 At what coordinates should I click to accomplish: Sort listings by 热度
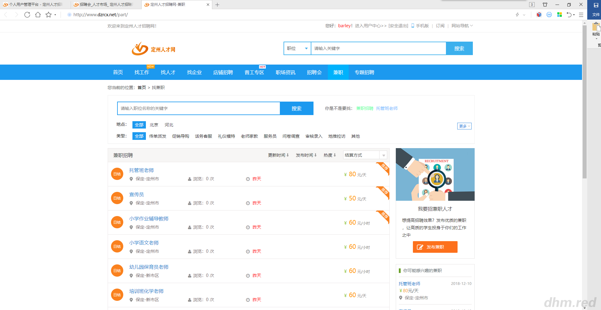click(330, 155)
